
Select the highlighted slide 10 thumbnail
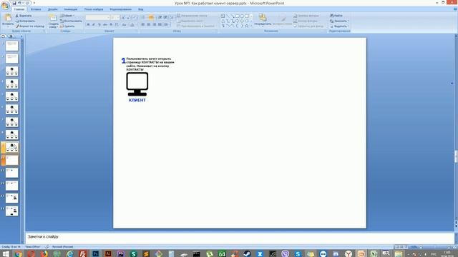click(x=11, y=160)
